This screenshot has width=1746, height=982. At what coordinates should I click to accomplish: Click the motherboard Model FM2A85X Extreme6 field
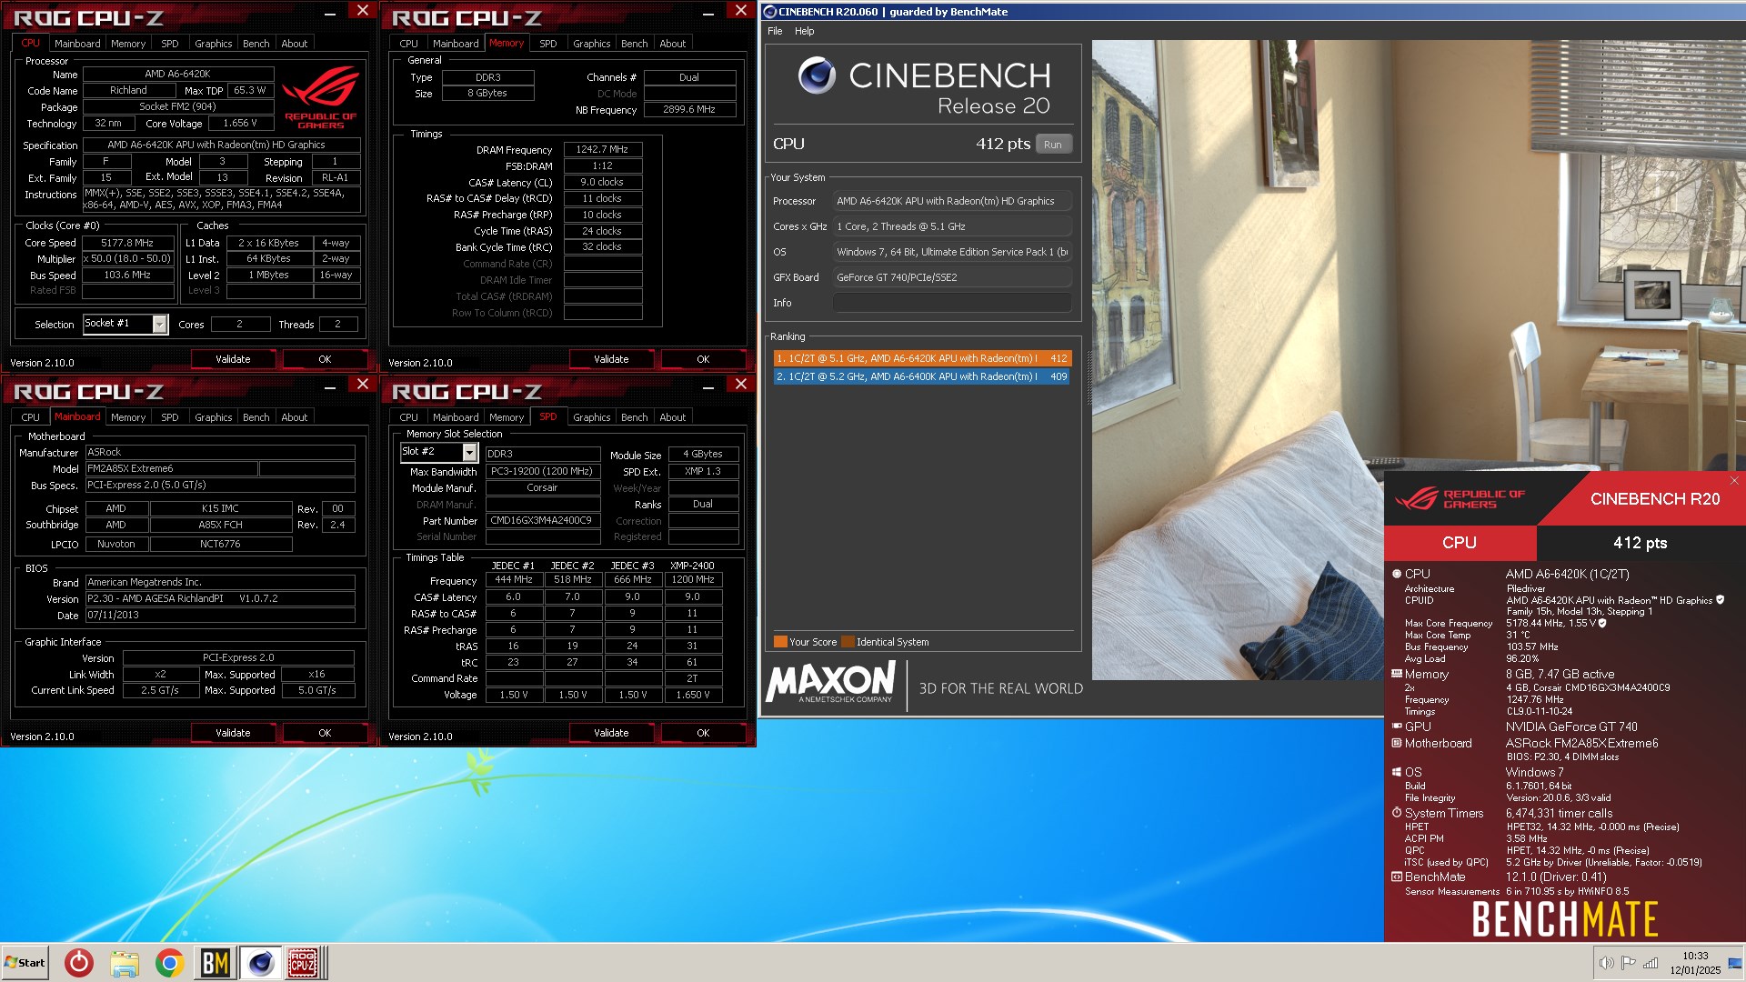coord(171,469)
